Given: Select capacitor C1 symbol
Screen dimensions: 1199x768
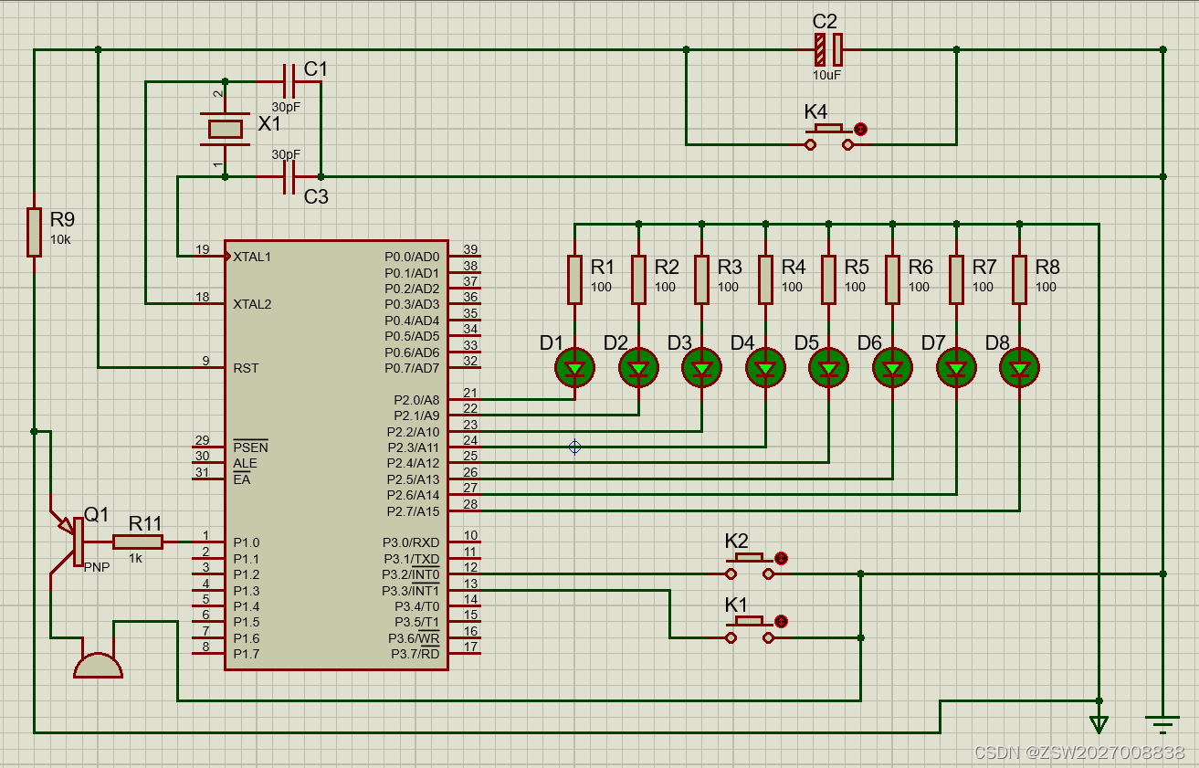Looking at the screenshot, I should click(x=289, y=81).
